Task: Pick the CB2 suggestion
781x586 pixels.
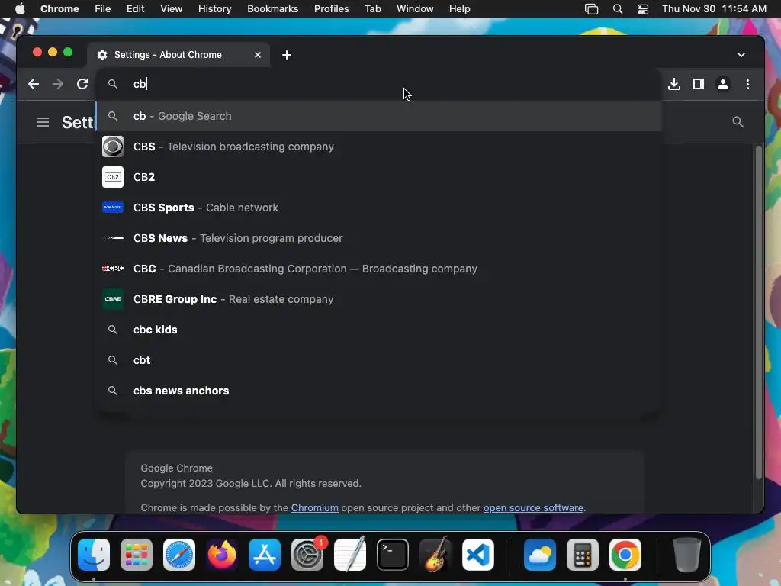Action: 378,177
